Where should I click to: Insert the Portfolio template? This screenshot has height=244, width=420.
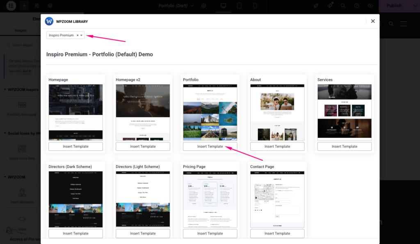click(x=210, y=146)
